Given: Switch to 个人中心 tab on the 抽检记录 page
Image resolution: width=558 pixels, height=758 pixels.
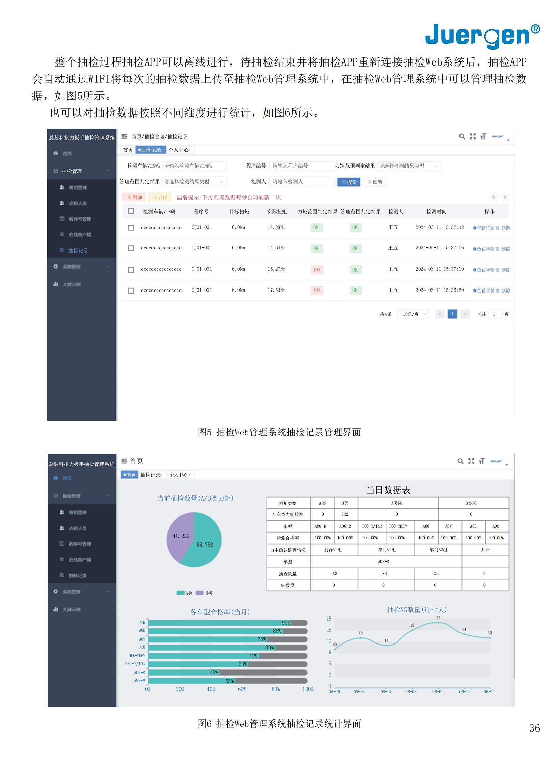Looking at the screenshot, I should 179,150.
